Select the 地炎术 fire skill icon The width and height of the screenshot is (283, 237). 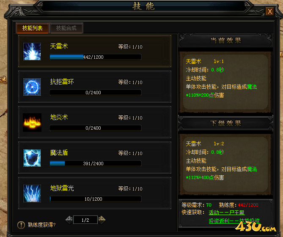32,123
